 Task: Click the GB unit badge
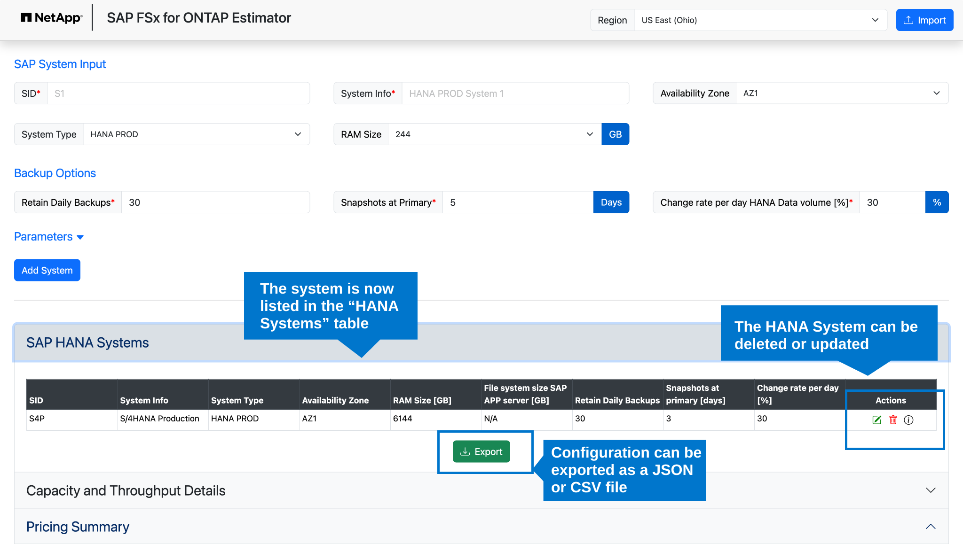(615, 134)
